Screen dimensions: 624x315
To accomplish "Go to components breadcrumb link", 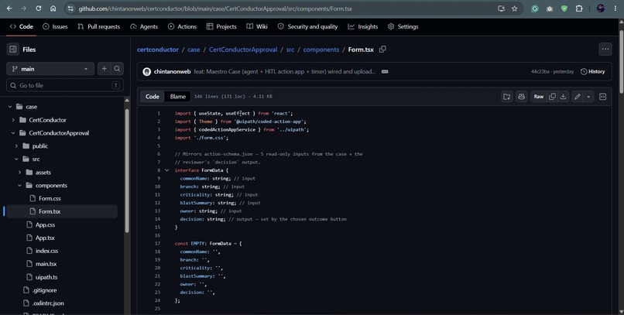I will point(321,50).
